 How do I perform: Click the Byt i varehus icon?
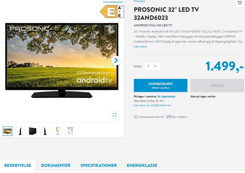169,117
